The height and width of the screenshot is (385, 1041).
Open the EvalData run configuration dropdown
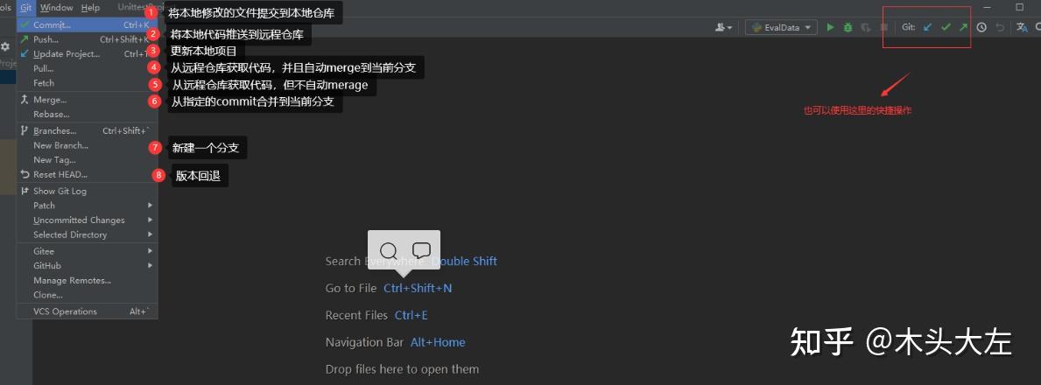coord(782,27)
